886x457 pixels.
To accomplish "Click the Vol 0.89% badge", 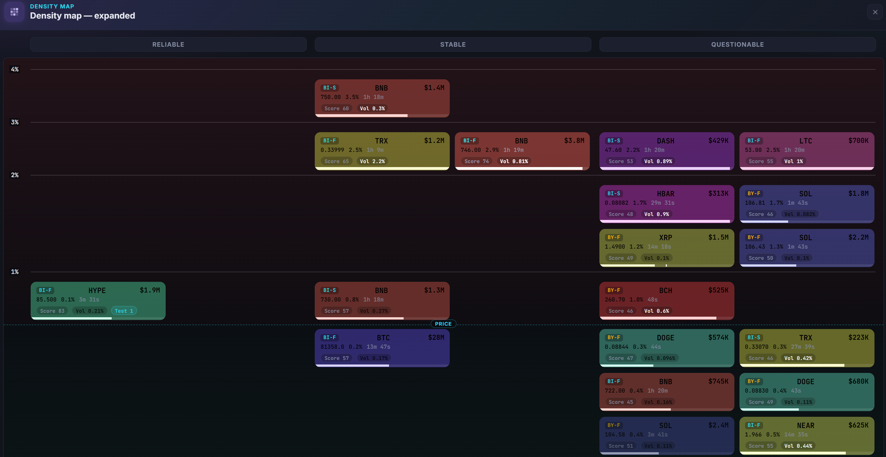I will pyautogui.click(x=658, y=161).
